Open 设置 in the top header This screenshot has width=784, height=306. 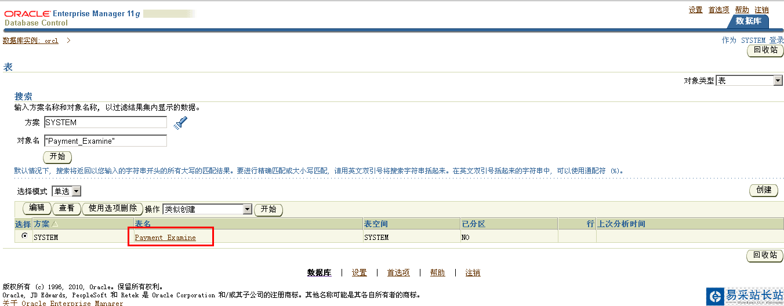[x=696, y=10]
